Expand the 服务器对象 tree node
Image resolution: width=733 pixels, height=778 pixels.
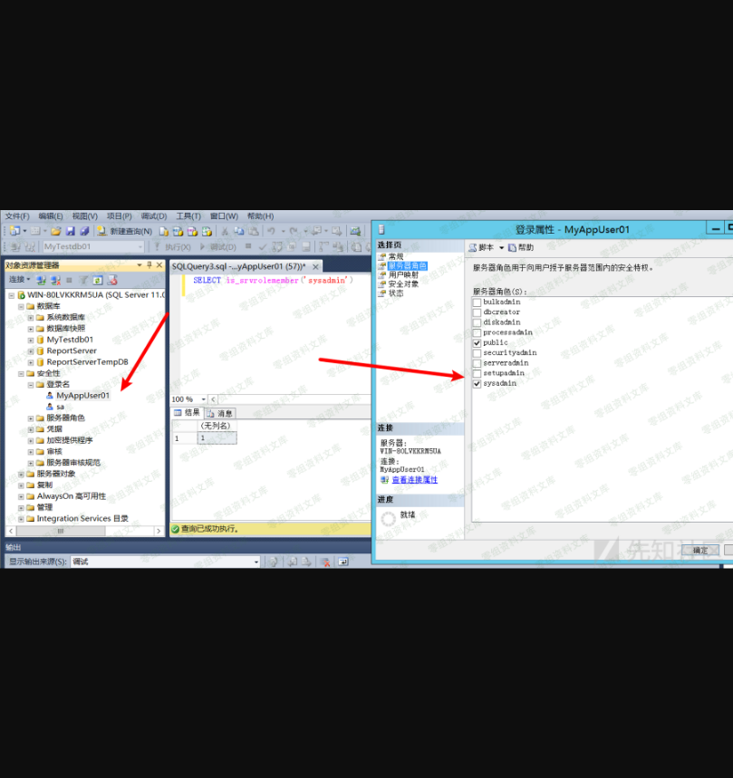21,474
